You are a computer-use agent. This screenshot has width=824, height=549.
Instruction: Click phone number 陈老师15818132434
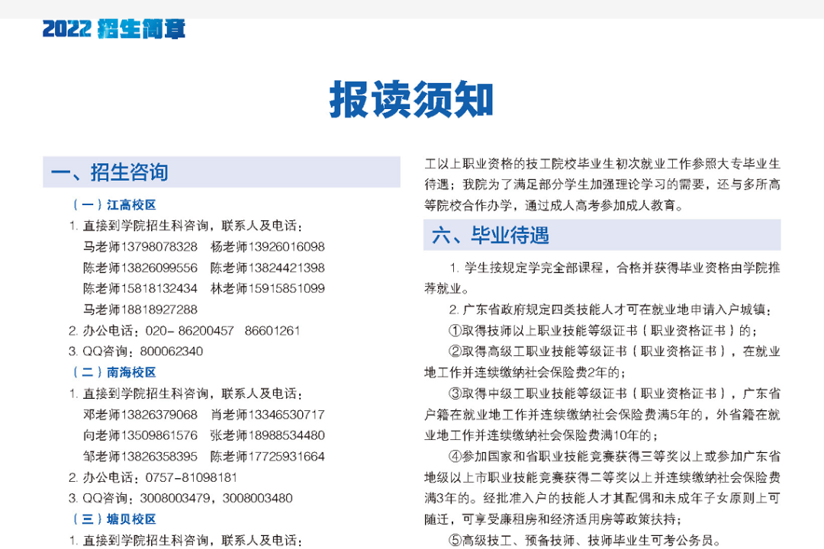point(140,288)
